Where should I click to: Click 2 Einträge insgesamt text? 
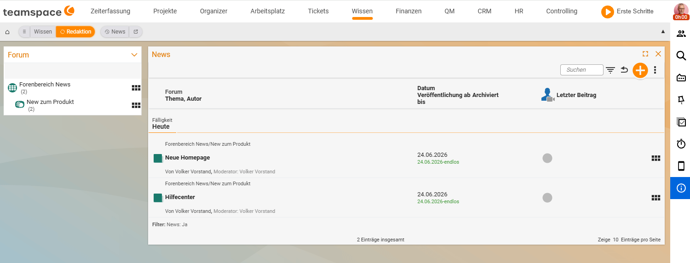pyautogui.click(x=380, y=240)
